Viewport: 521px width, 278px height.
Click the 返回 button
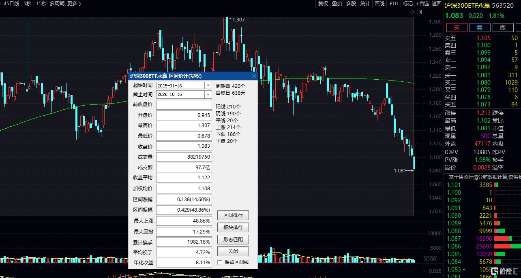pyautogui.click(x=436, y=4)
